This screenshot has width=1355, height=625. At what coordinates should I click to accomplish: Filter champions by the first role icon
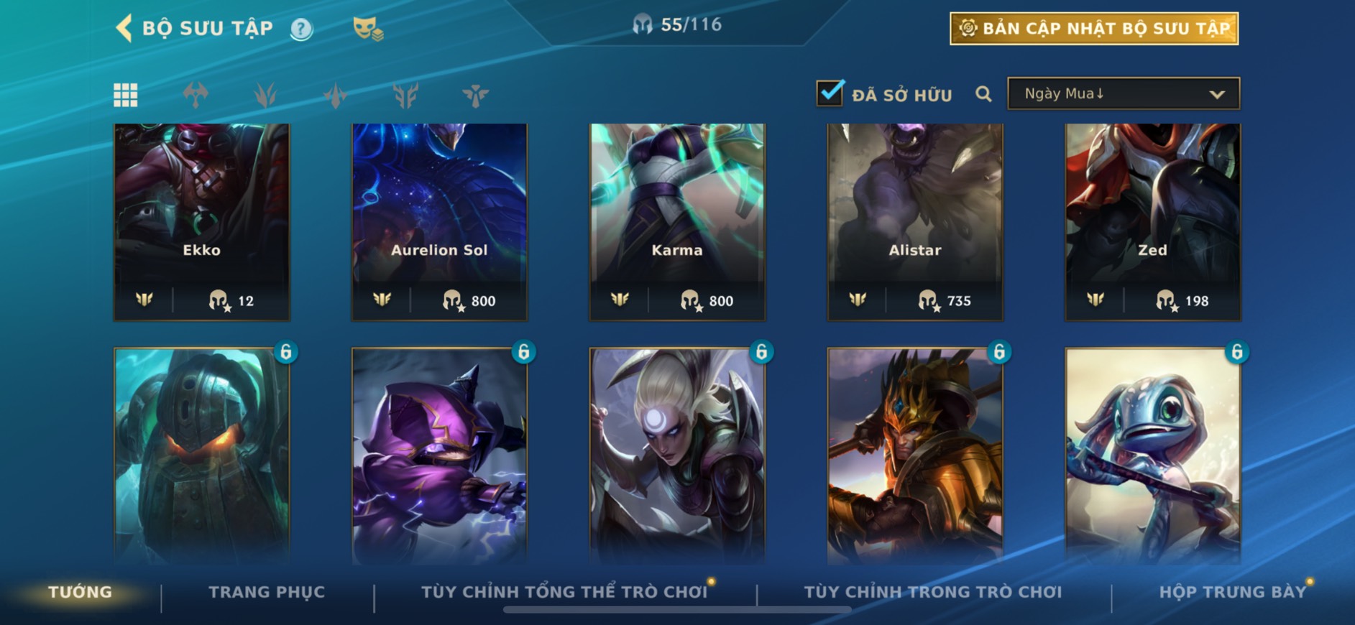tap(196, 95)
